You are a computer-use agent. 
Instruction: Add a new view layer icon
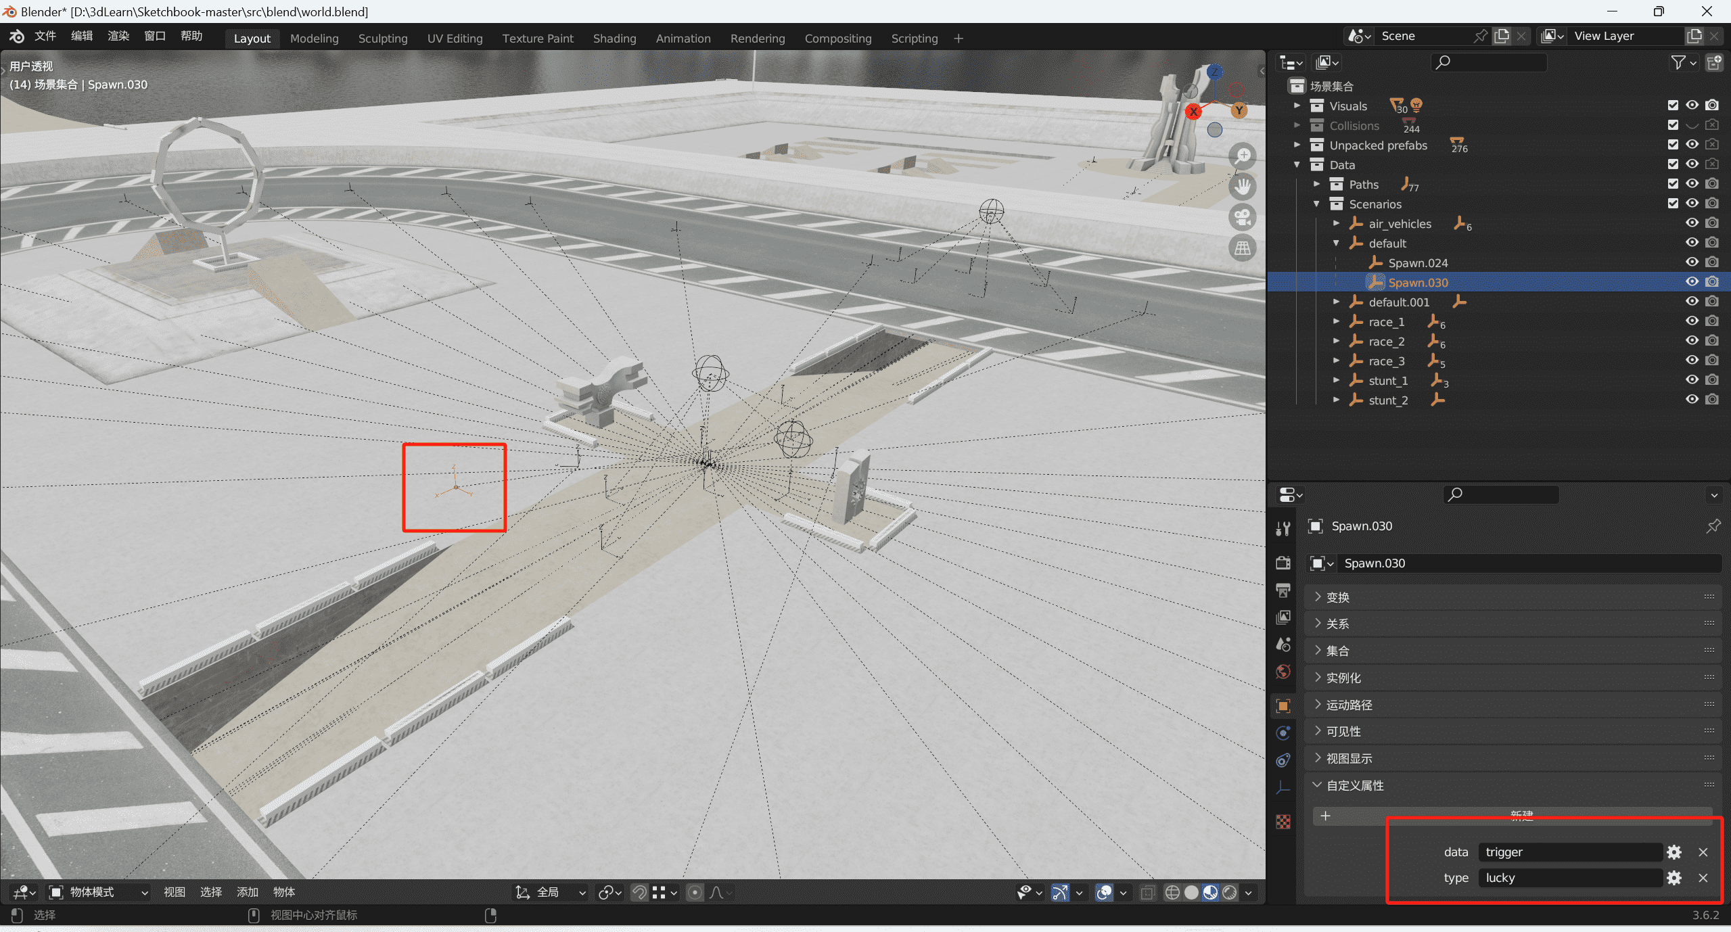coord(1694,36)
